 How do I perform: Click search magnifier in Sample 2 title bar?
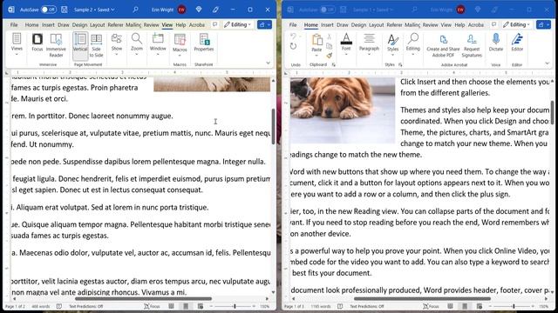pos(135,10)
